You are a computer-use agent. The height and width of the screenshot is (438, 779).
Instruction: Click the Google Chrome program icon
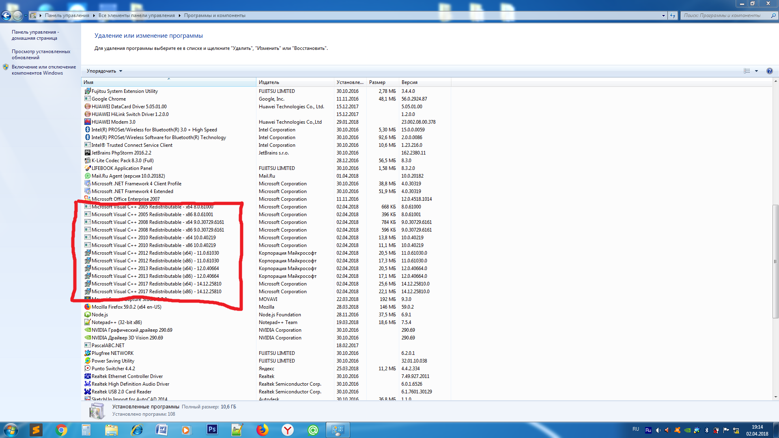point(87,99)
